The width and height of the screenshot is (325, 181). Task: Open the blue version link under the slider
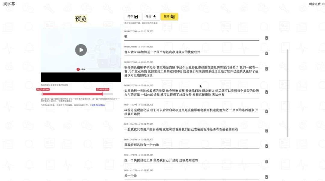(98, 105)
